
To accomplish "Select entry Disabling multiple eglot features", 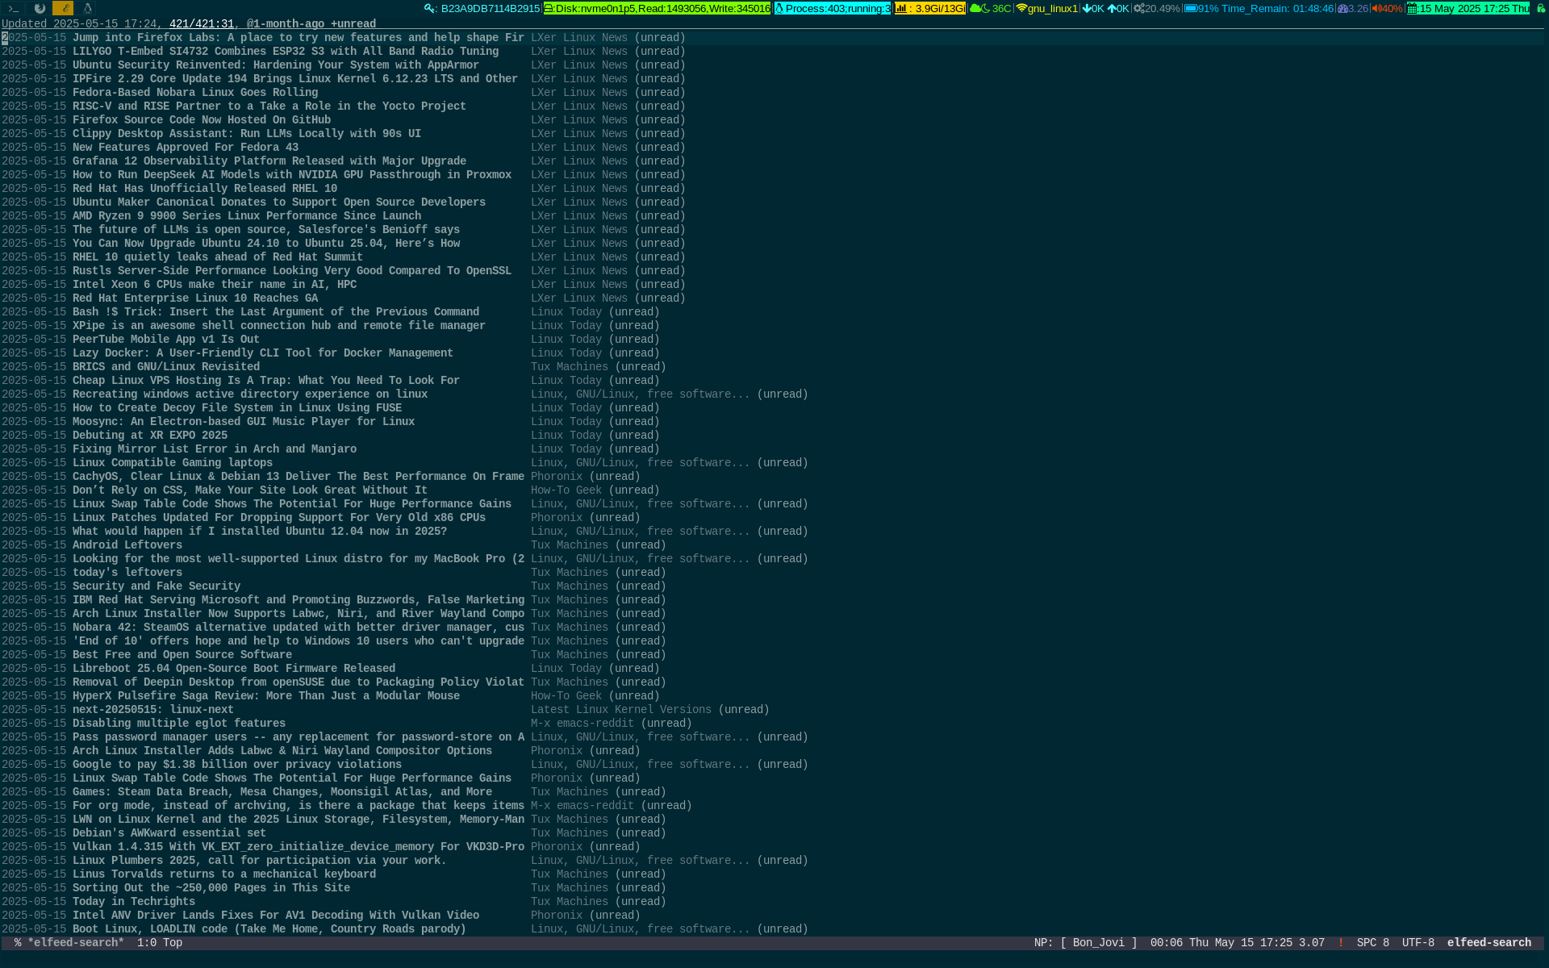I will click(x=179, y=724).
